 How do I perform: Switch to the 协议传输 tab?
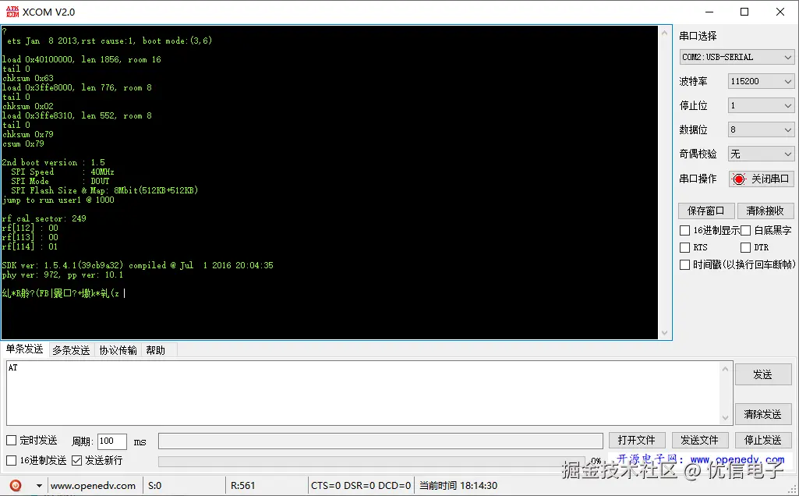118,350
